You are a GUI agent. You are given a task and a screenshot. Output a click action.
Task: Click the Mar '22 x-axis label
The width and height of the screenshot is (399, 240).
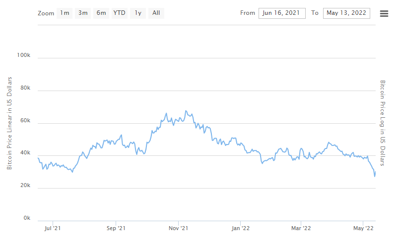(x=301, y=228)
